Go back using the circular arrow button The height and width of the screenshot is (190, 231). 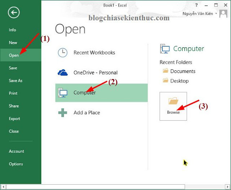pyautogui.click(x=14, y=13)
